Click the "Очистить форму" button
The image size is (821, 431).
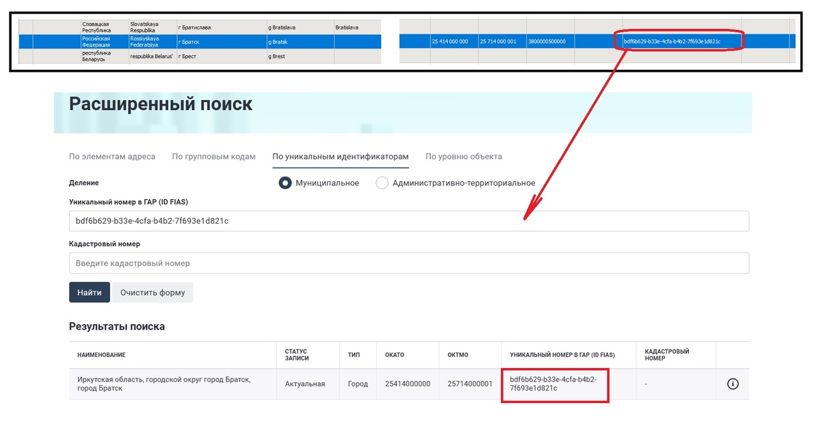click(x=154, y=292)
